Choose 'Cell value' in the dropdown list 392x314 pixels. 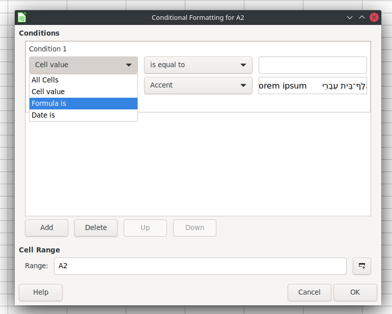83,92
